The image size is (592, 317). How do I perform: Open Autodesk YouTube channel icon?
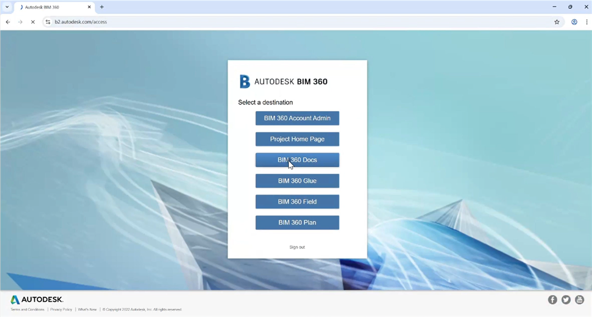[580, 300]
